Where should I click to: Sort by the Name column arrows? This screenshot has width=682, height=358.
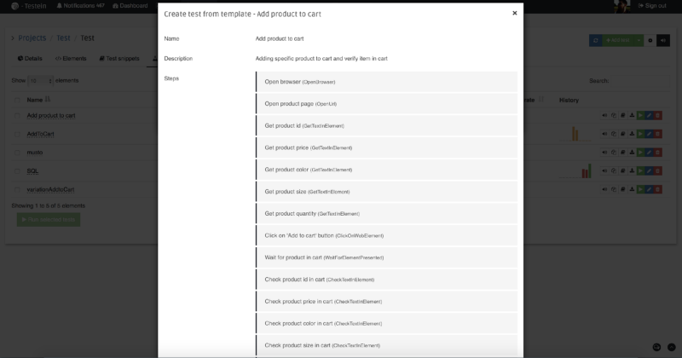pyautogui.click(x=48, y=100)
